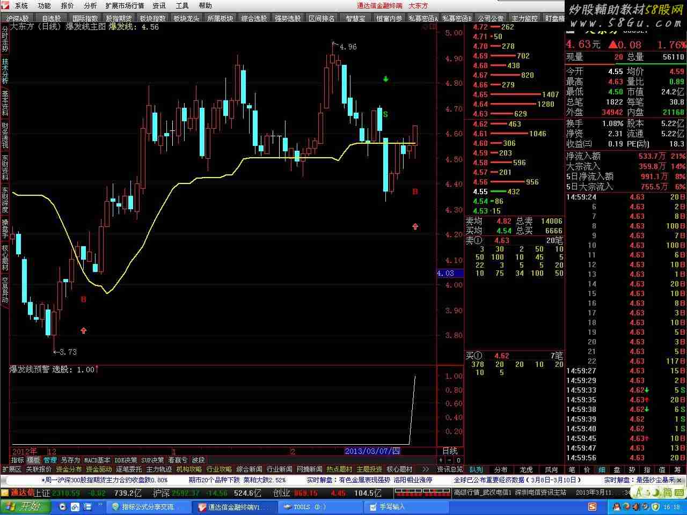Click the red S Sogou tray icon
Viewport: 687px width, 515px height.
coord(592,506)
